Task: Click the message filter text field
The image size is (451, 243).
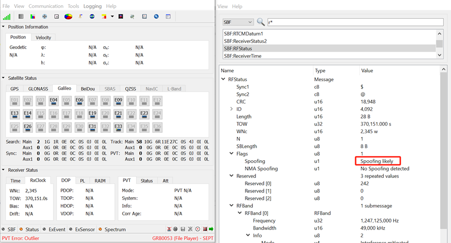Action: 355,22
